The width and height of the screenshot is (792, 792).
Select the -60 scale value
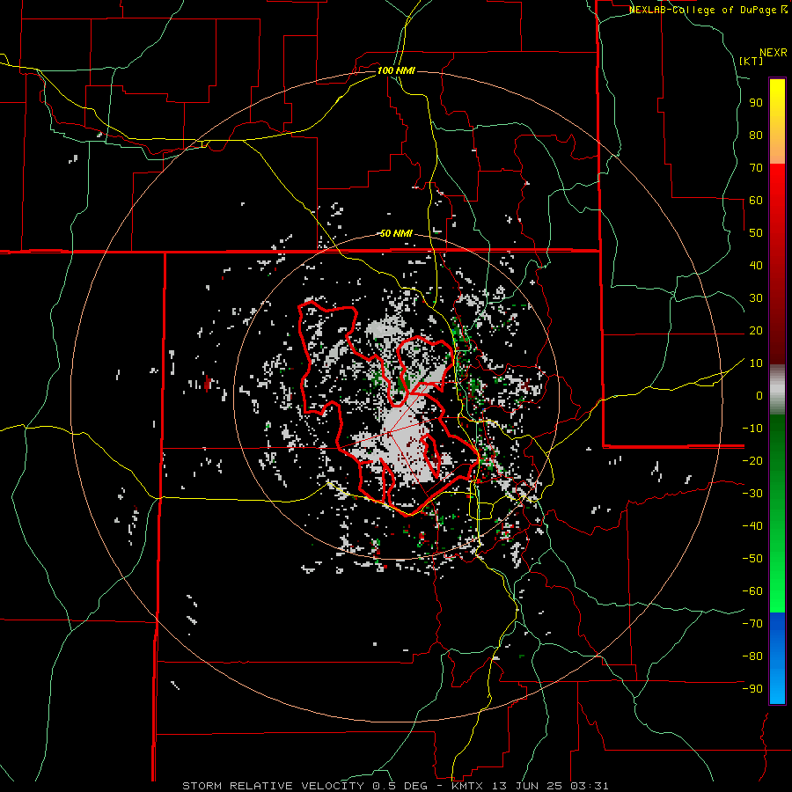tap(752, 591)
